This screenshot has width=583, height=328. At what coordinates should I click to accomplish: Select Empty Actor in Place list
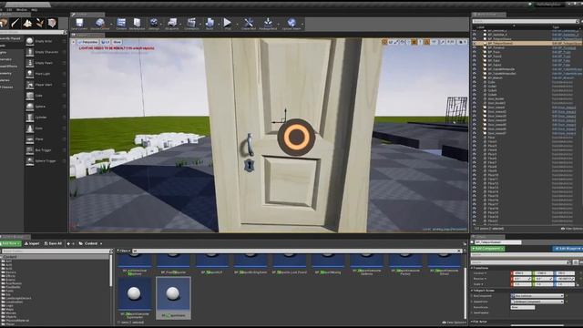click(x=46, y=41)
